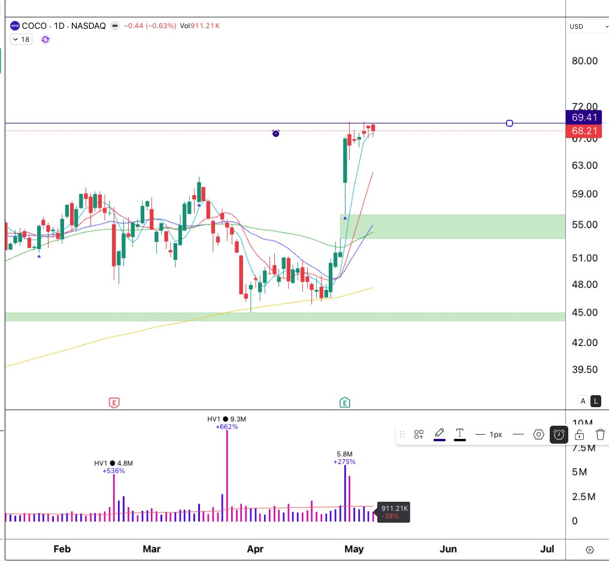Click the 5.8M +275% volume label
Image resolution: width=609 pixels, height=567 pixels.
coord(344,458)
